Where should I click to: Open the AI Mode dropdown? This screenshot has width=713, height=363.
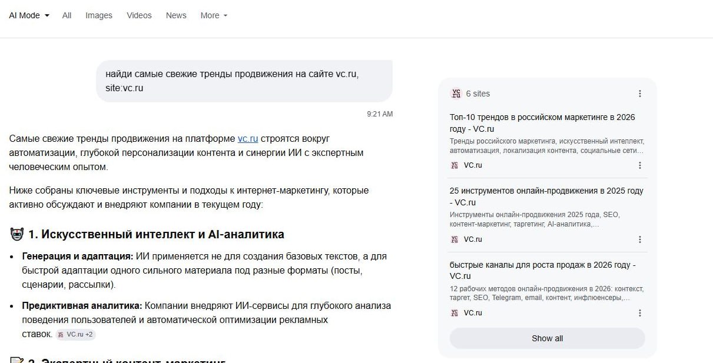click(29, 15)
